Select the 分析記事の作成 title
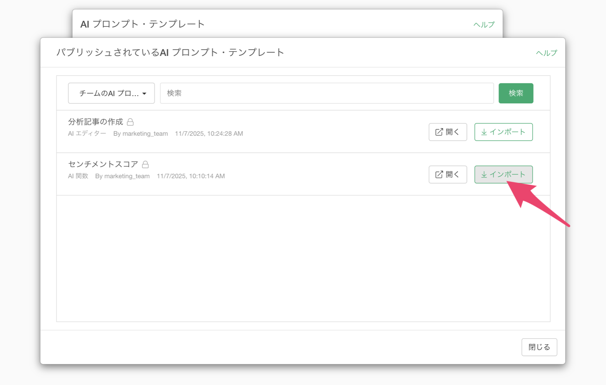Screen dimensions: 606x385 click(96, 122)
